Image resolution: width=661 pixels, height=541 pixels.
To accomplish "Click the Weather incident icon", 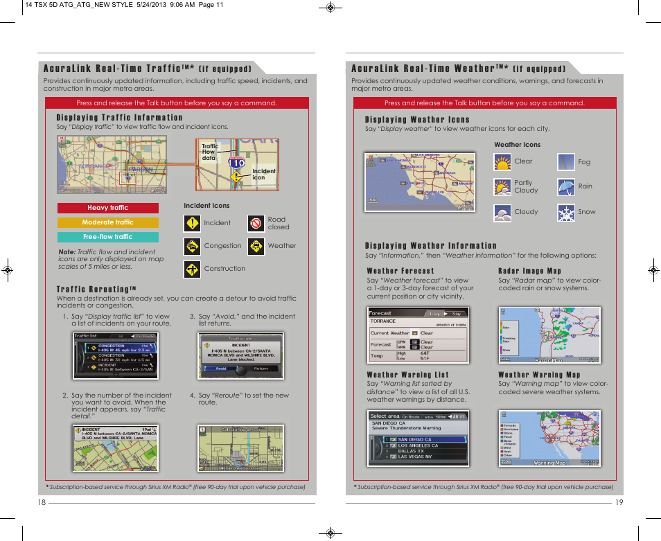I will [x=256, y=247].
